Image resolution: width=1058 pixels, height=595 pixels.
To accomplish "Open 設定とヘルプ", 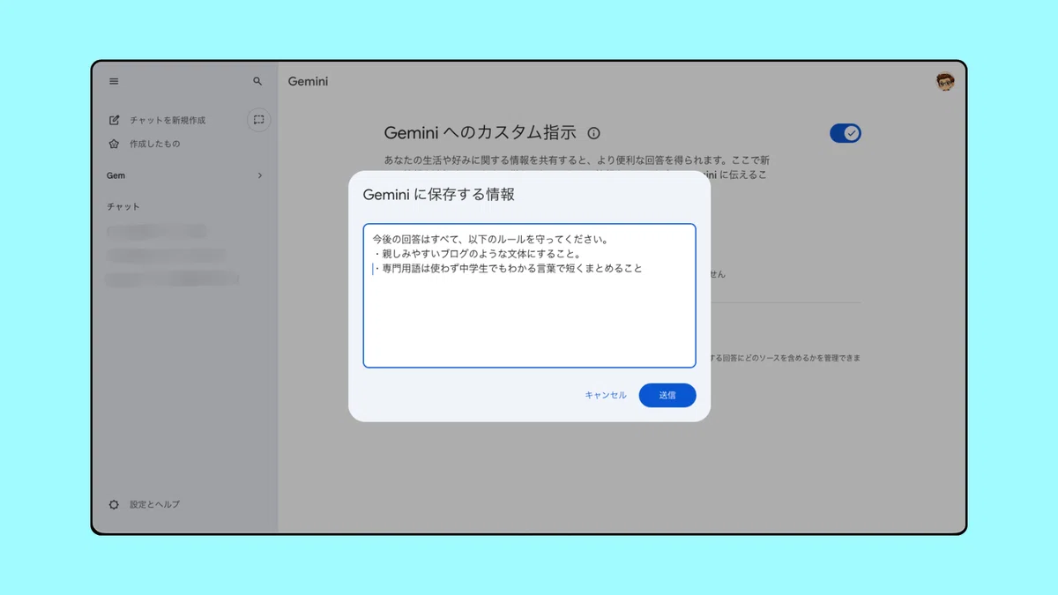I will coord(155,504).
